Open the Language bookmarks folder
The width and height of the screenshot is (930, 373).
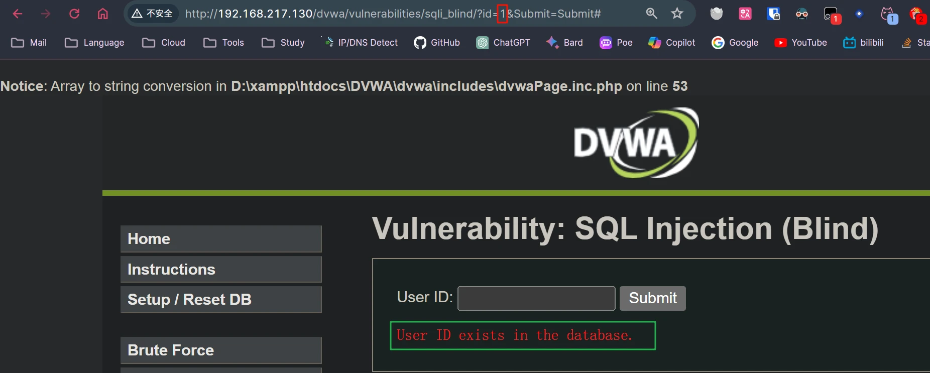click(94, 43)
